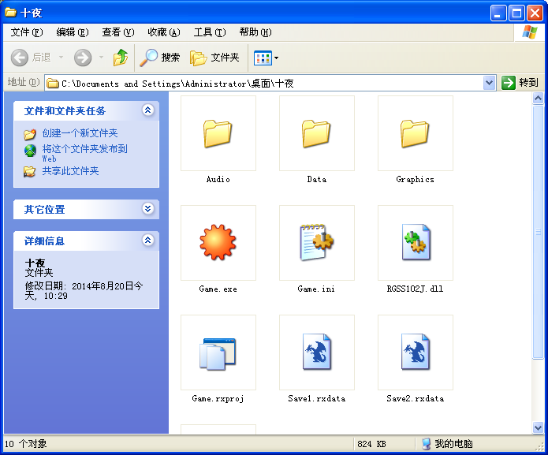
Task: Minimize the 十夜 window
Action: coord(498,13)
